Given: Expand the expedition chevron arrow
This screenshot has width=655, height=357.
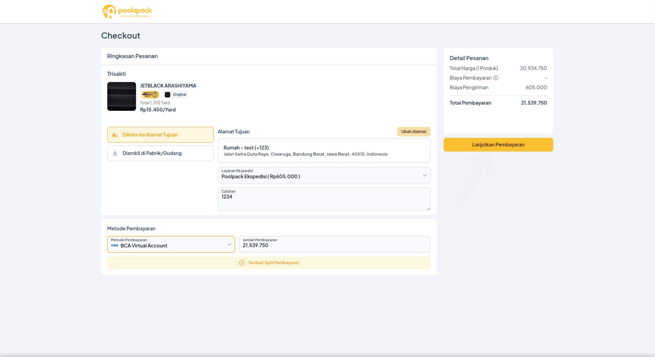Looking at the screenshot, I should [425, 175].
